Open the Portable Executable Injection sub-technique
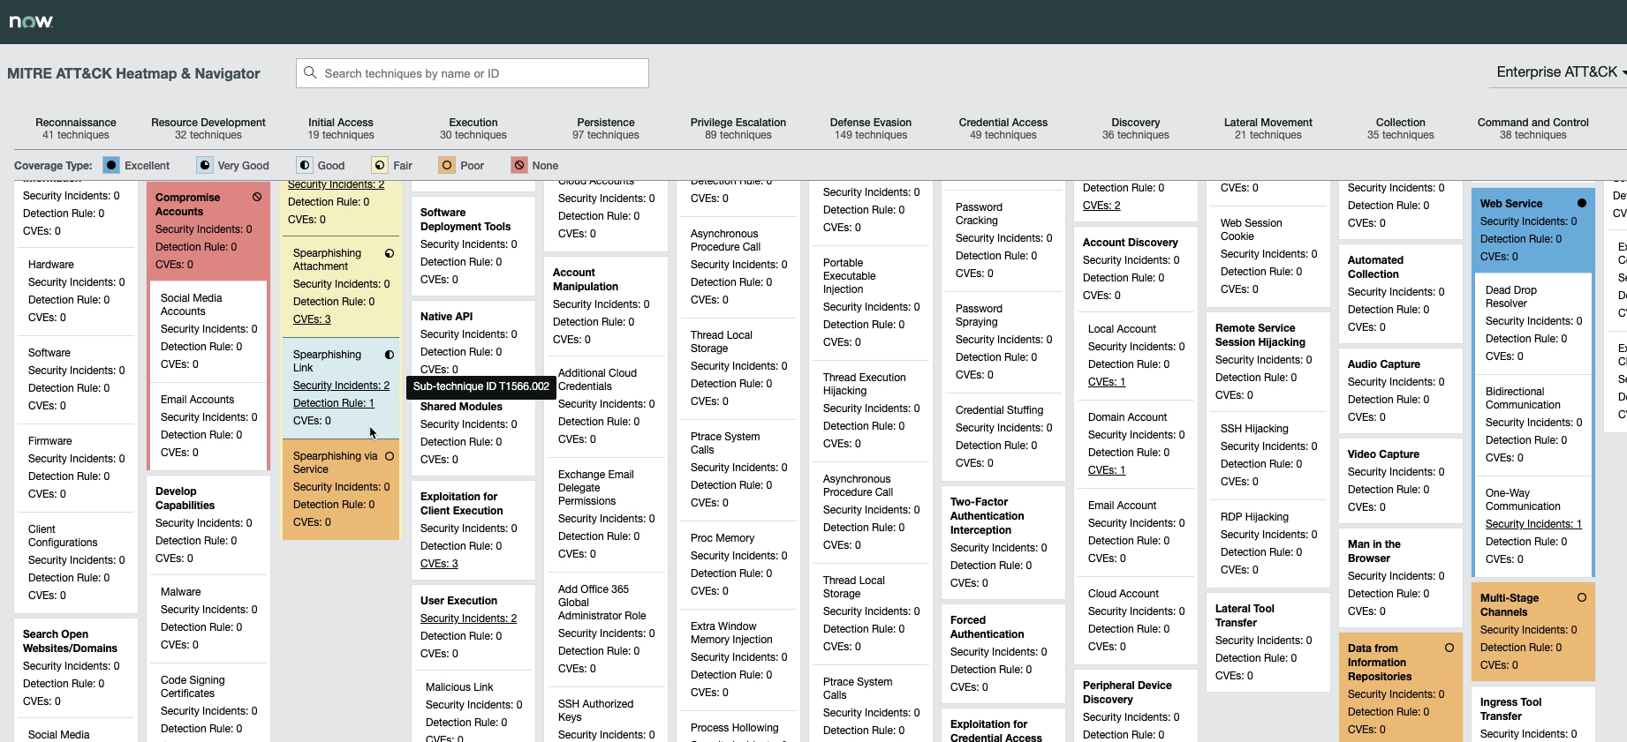Screen dimensions: 1627x742 [x=850, y=276]
